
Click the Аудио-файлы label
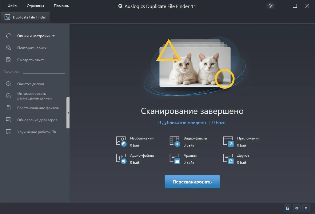point(142,155)
